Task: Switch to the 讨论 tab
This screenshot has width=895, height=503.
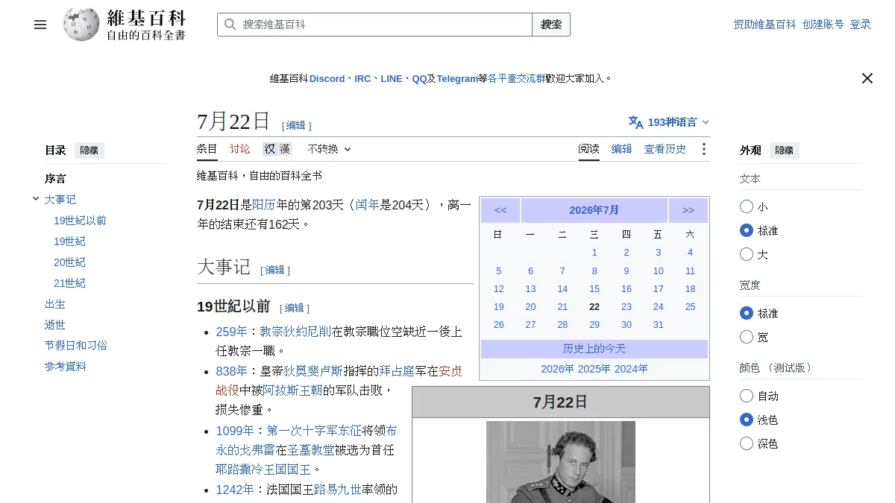Action: (x=240, y=149)
